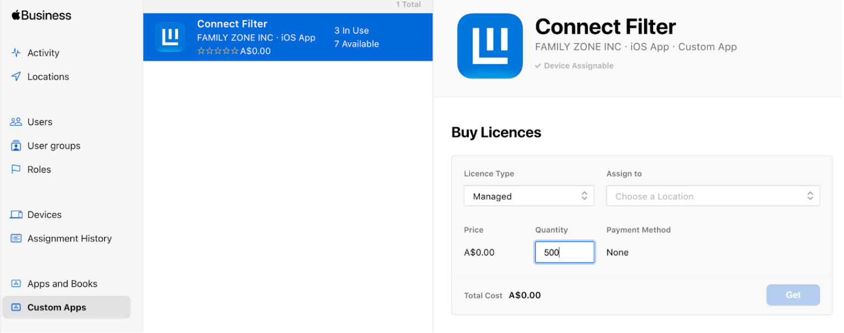Click the Roles flag icon
The image size is (844, 333).
point(16,170)
